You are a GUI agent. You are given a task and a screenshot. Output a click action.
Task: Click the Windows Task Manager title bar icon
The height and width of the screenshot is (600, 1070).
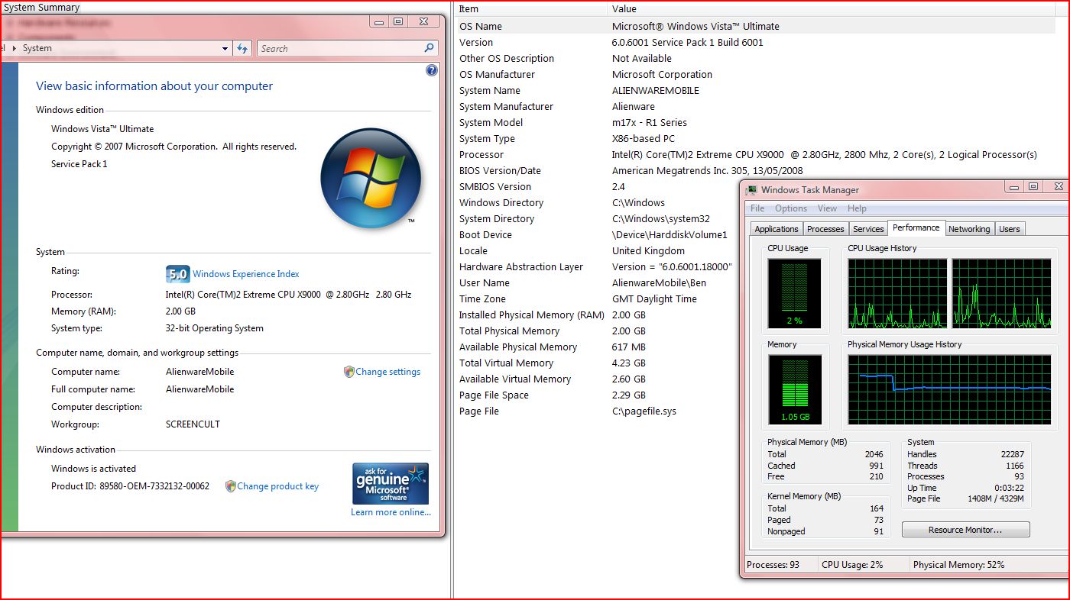pos(752,190)
